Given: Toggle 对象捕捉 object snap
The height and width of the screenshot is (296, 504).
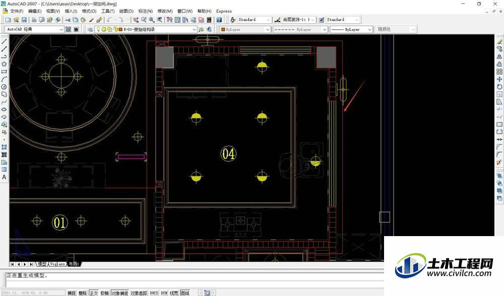Looking at the screenshot, I should click(x=120, y=293).
